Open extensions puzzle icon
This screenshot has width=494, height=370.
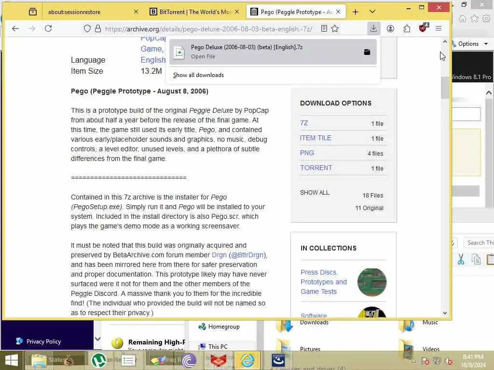(407, 28)
